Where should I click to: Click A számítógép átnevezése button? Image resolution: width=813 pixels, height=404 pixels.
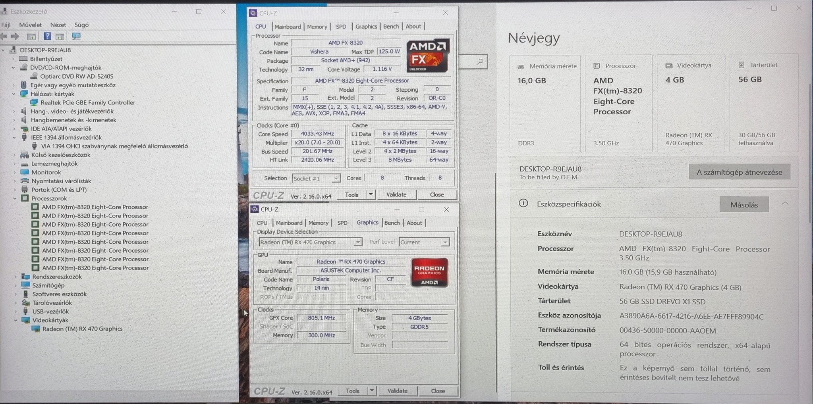[740, 172]
